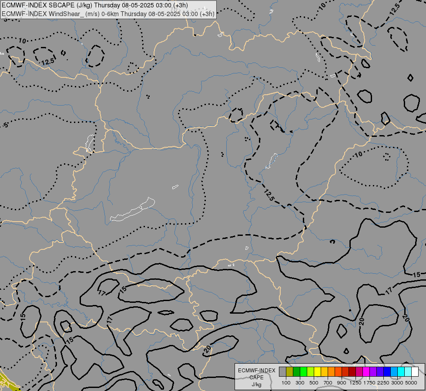Viewport: 426px width, 391px height.
Task: Click the '3000' legend scale value
Action: 397,383
